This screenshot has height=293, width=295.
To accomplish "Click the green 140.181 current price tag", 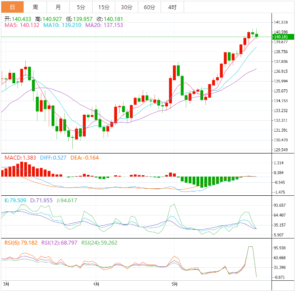I will (281, 37).
